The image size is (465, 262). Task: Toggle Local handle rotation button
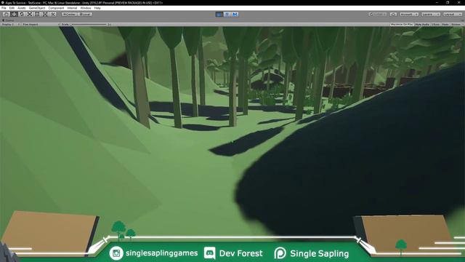click(85, 15)
